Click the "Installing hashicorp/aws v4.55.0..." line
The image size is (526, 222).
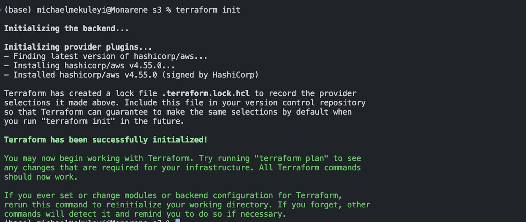tap(94, 66)
